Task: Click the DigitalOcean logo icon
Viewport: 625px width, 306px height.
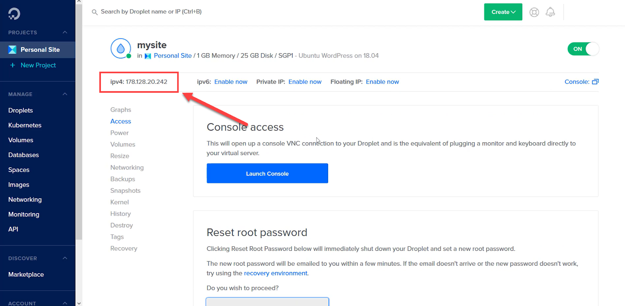Action: (x=14, y=14)
